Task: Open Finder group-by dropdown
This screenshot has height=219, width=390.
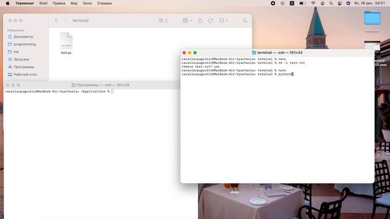Action: (x=187, y=21)
